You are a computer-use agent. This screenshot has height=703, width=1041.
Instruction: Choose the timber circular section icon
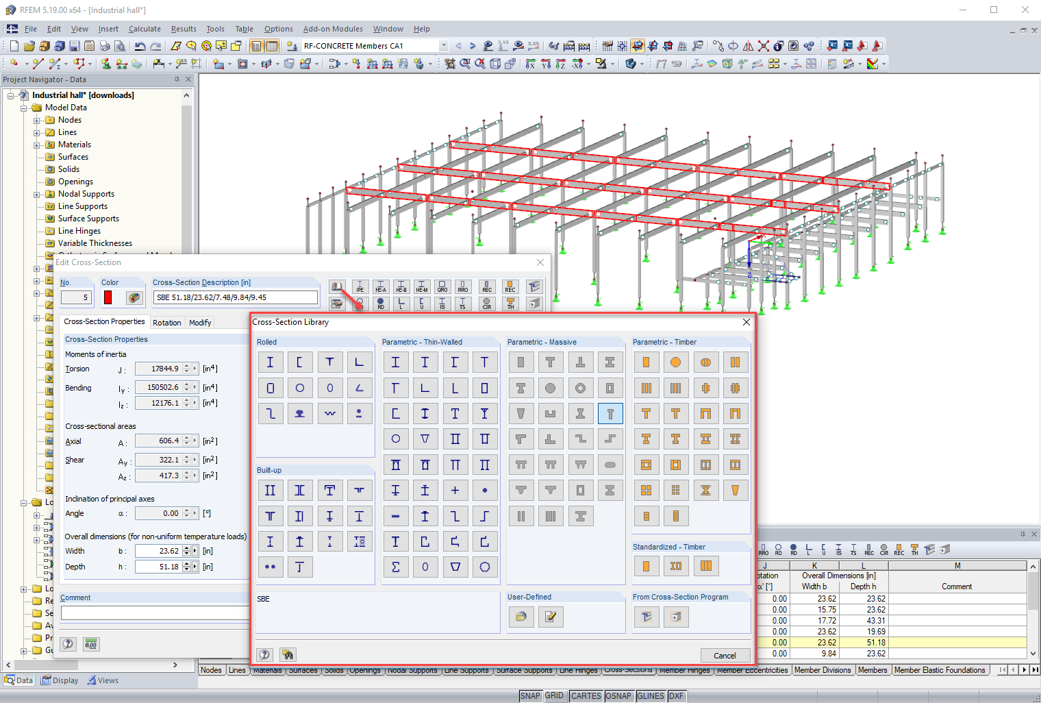(676, 362)
